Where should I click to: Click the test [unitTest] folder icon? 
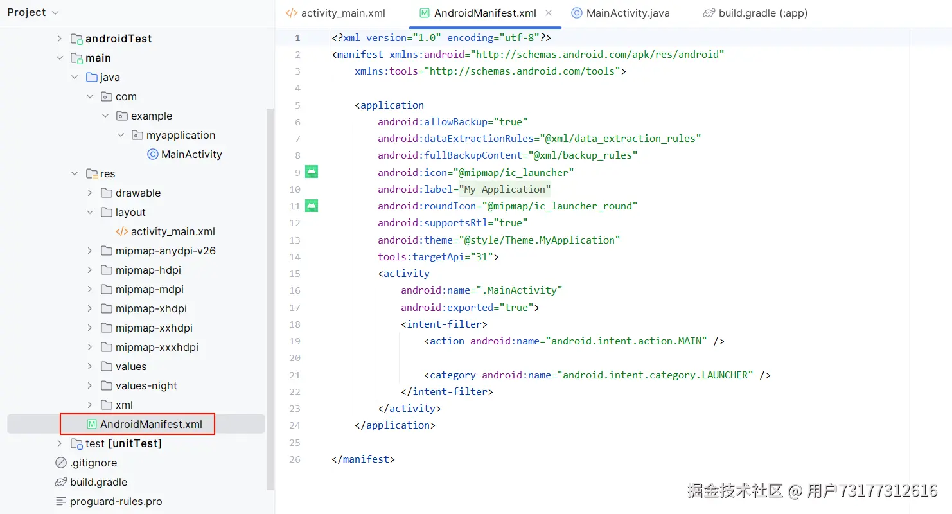tap(76, 443)
